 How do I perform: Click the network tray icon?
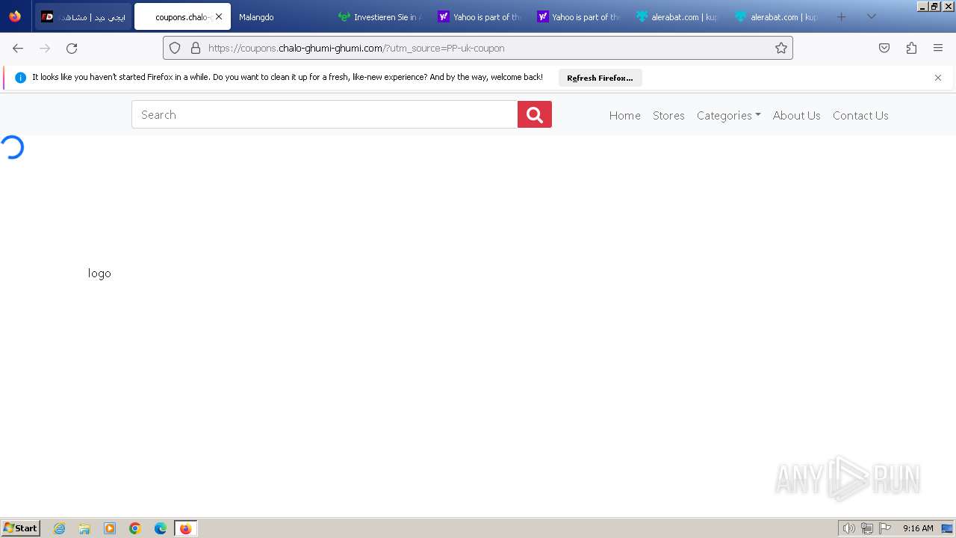tap(866, 528)
